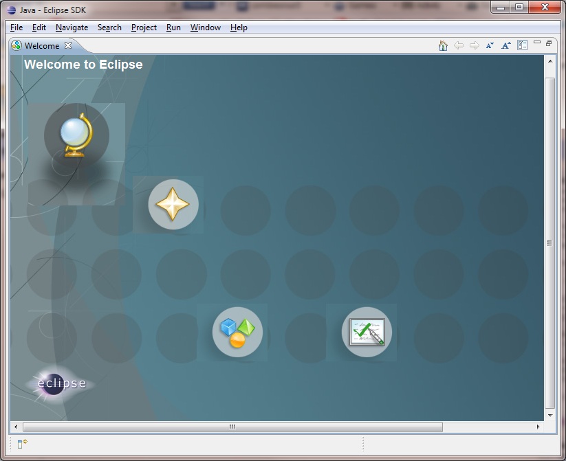Open the File menu
Screen dimensions: 566x461
pos(17,27)
